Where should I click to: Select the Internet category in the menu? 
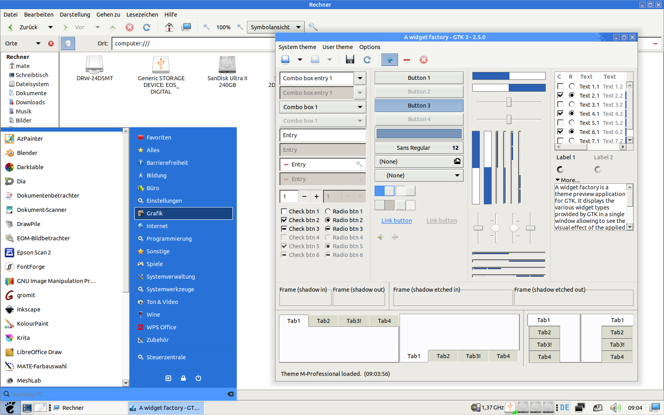[x=183, y=226]
